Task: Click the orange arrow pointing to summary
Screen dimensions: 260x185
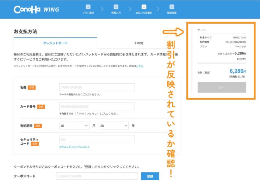Action: click(173, 33)
